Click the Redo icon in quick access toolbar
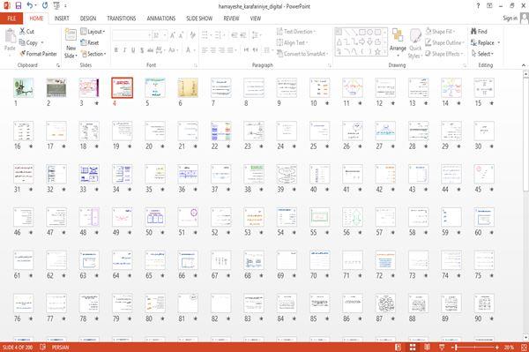 45,5
